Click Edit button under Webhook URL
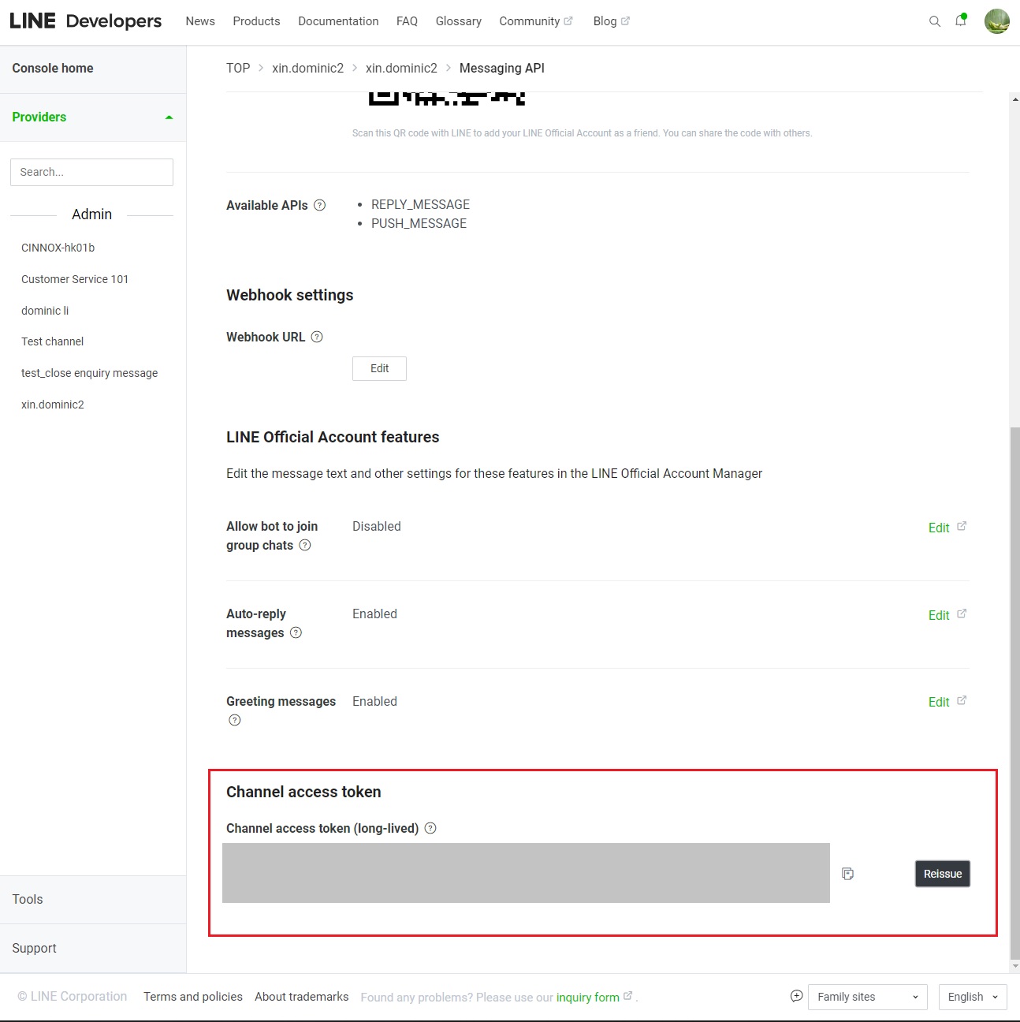The width and height of the screenshot is (1020, 1022). [379, 368]
